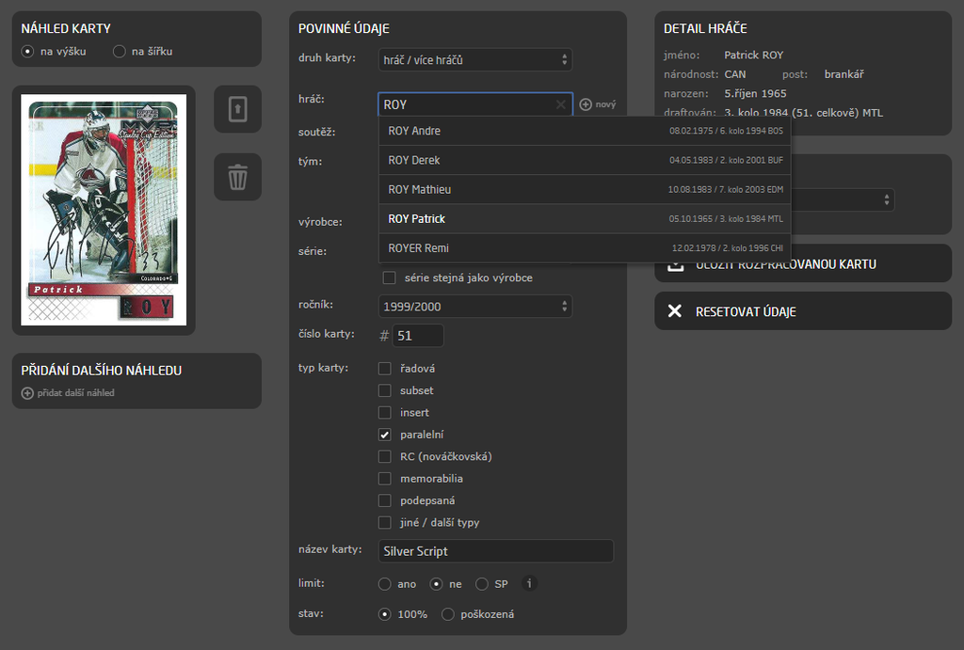Check jiné / další typy option
This screenshot has width=964, height=650.
385,523
